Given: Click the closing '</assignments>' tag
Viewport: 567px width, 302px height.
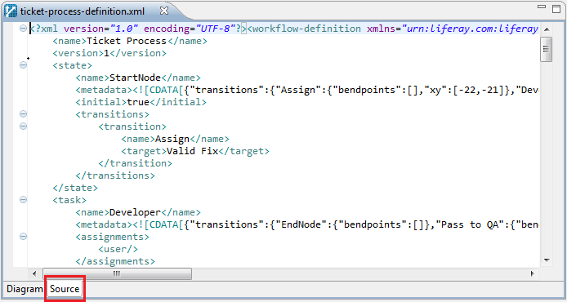Looking at the screenshot, I should click(x=115, y=261).
